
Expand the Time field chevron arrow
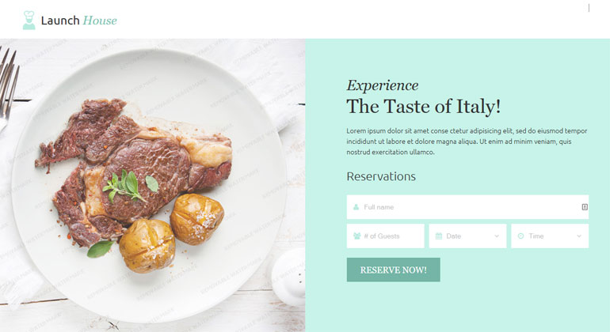click(x=579, y=236)
